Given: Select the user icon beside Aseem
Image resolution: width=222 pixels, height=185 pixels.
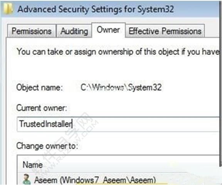Looking at the screenshot, I should click(x=27, y=179).
